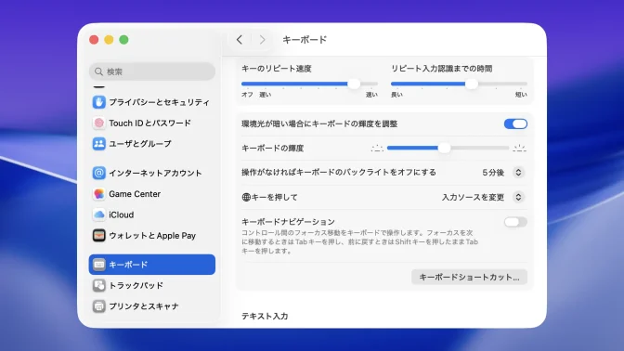Click the インターネットアカウント @ icon
This screenshot has height=351, width=624.
(x=99, y=173)
